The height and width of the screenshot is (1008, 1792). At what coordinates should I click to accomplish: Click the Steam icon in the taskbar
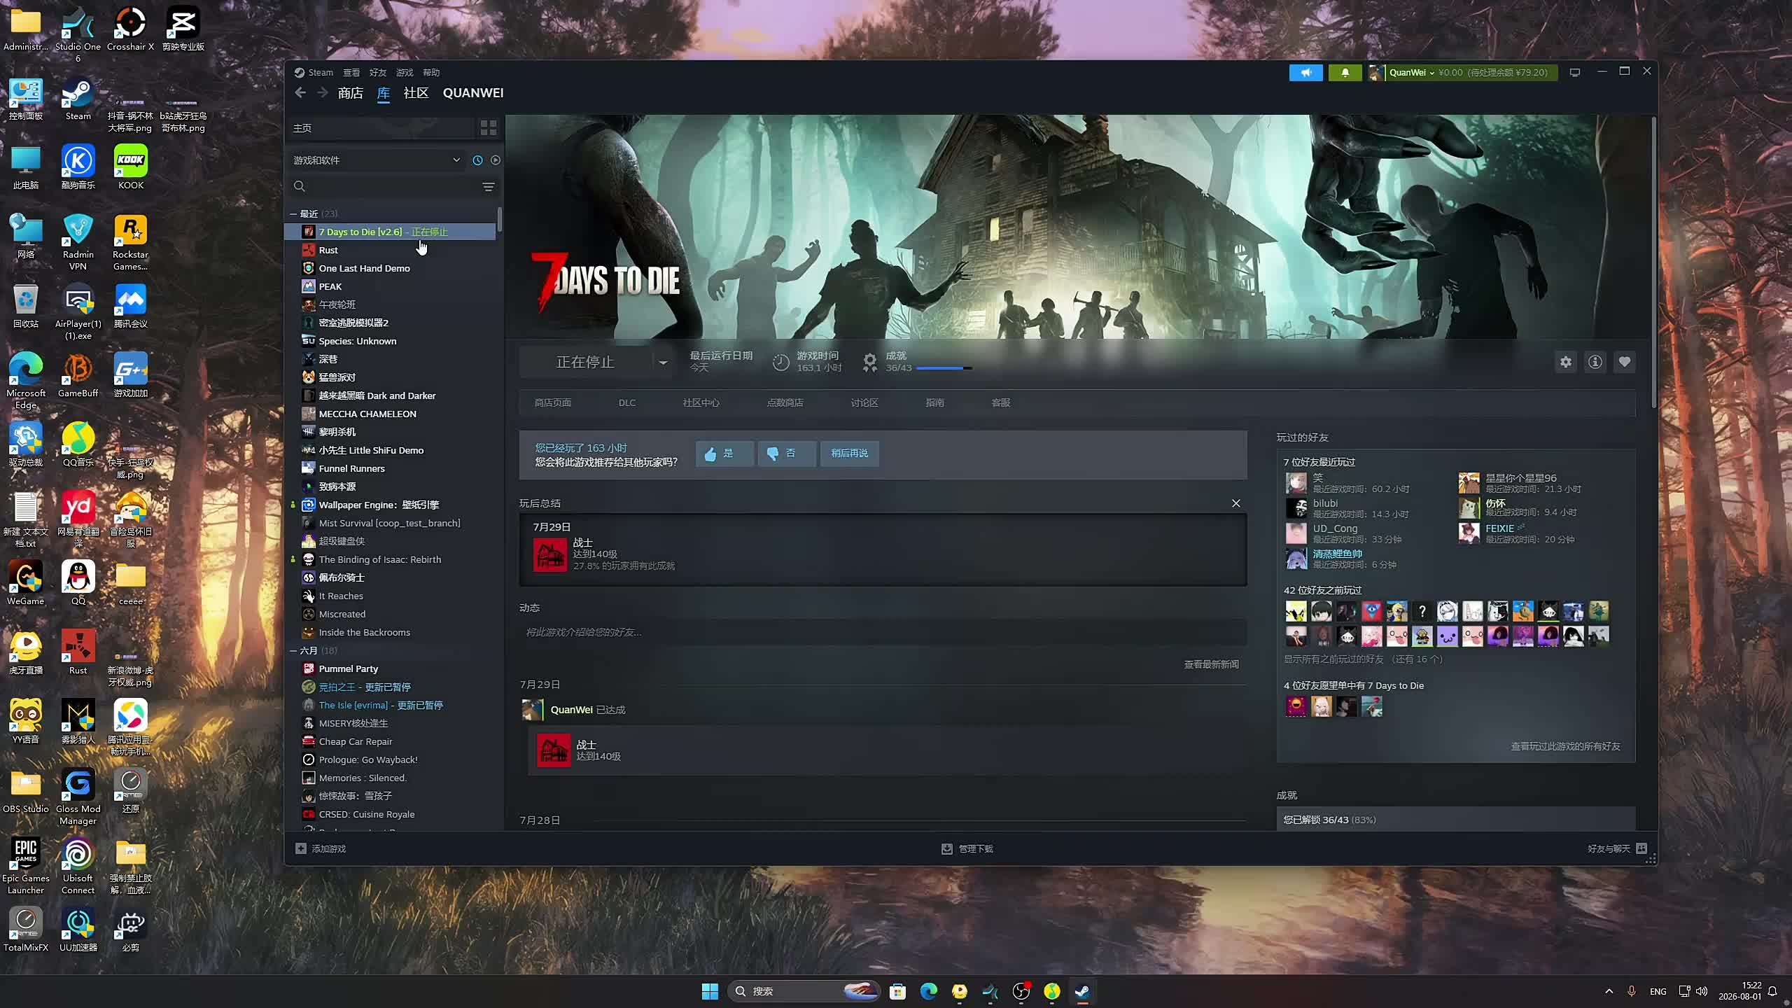[1082, 991]
